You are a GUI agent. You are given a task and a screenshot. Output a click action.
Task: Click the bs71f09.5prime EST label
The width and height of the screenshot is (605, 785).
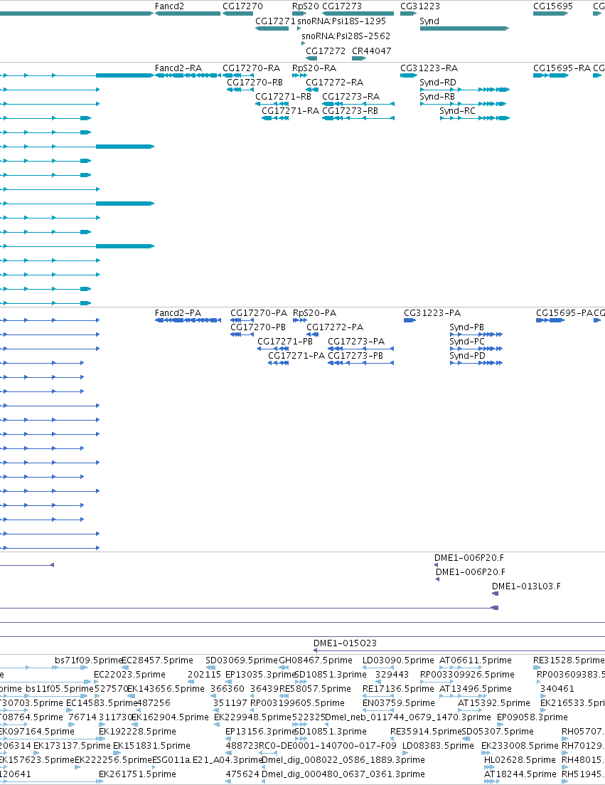tap(88, 660)
